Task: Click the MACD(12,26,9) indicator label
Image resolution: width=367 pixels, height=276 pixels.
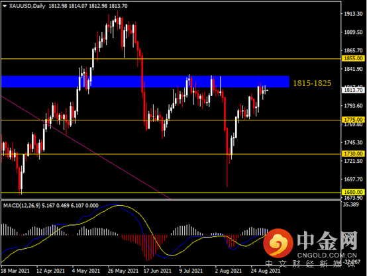Action: point(22,206)
